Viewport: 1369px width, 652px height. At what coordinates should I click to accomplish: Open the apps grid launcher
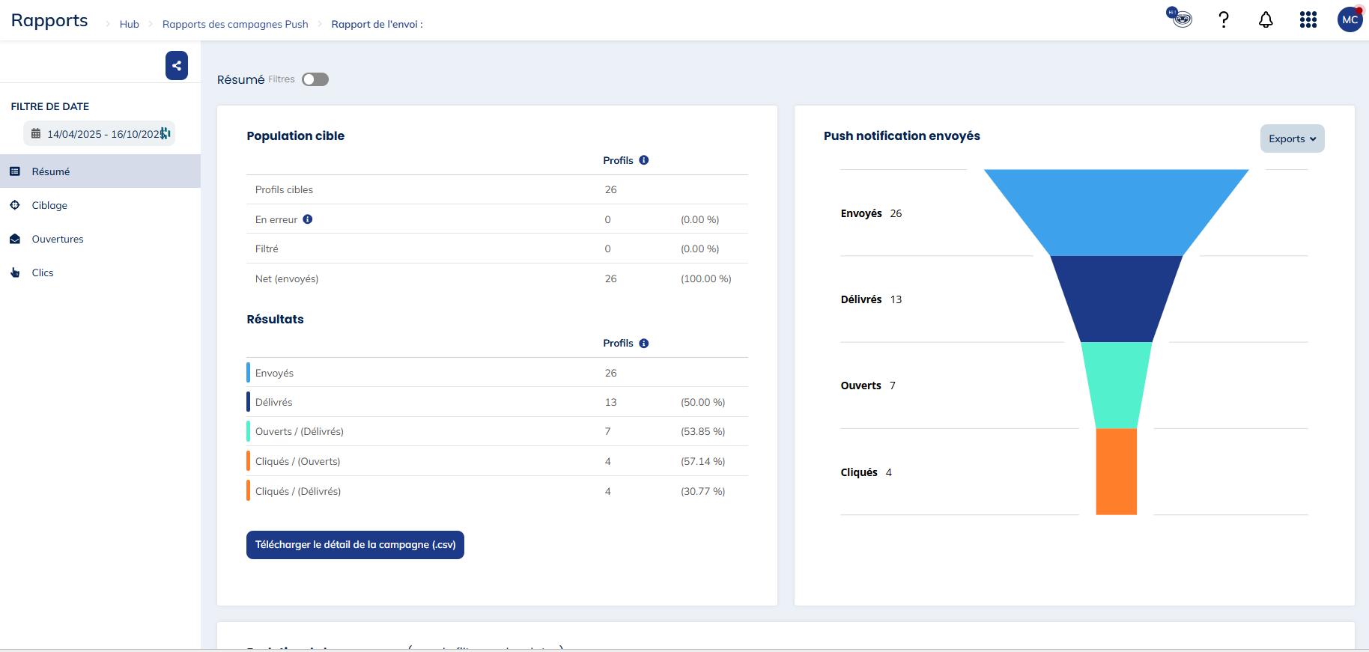click(1308, 20)
